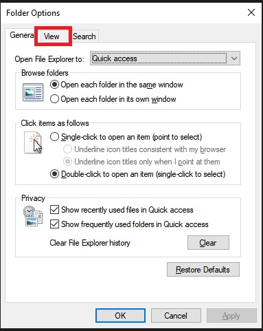Clear File Explorer history with the Clear button
The image size is (263, 331).
[208, 242]
